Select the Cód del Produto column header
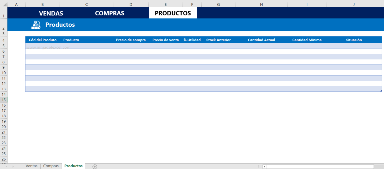This screenshot has height=169, width=384. pos(42,40)
